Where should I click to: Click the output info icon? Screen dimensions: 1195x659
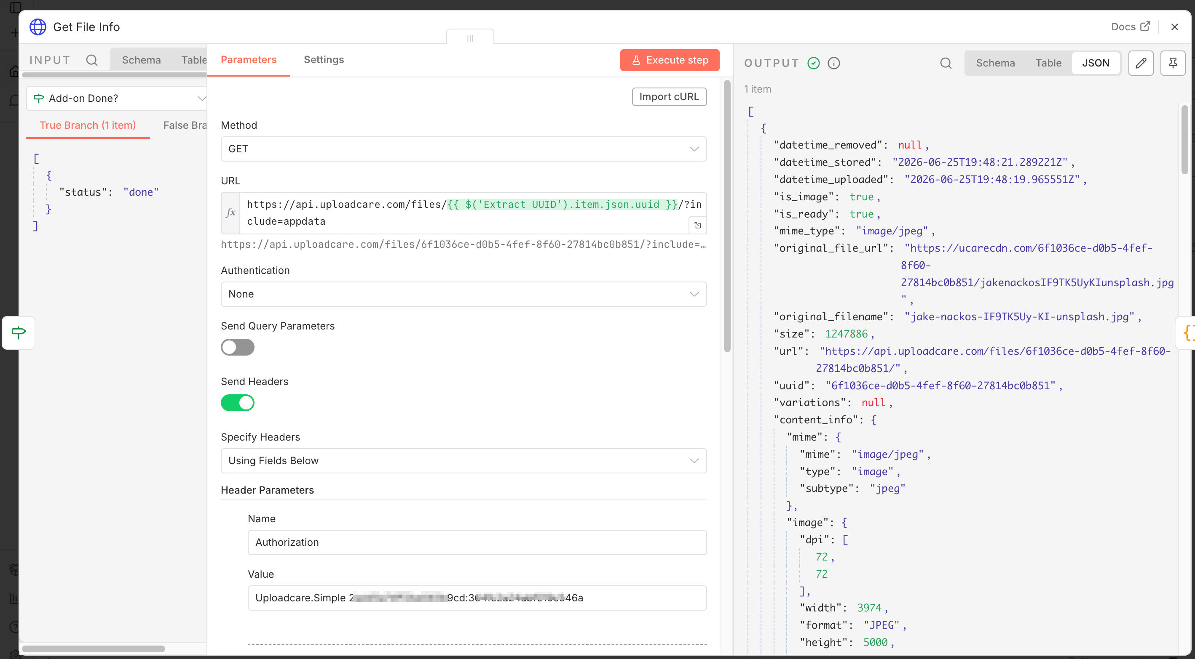[x=833, y=63]
